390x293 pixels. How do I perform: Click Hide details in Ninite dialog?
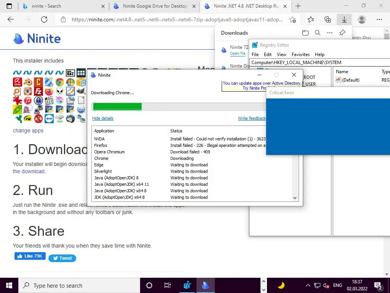(103, 118)
